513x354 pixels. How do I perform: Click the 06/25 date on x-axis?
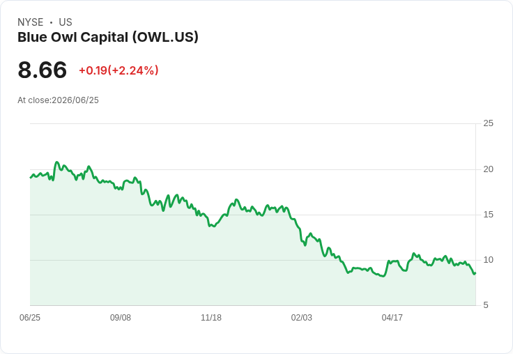[x=30, y=317]
